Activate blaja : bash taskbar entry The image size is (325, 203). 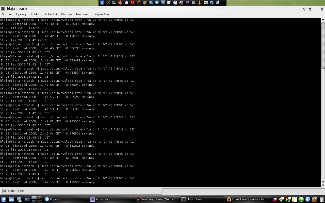click(x=202, y=199)
